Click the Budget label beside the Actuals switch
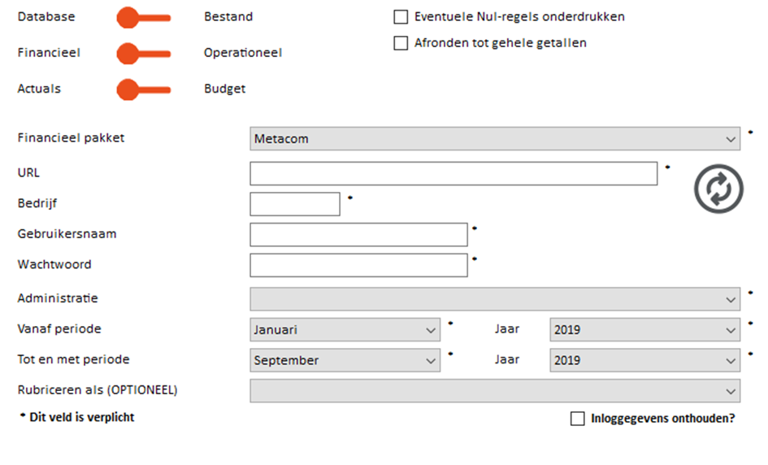This screenshot has height=465, width=768. [225, 89]
